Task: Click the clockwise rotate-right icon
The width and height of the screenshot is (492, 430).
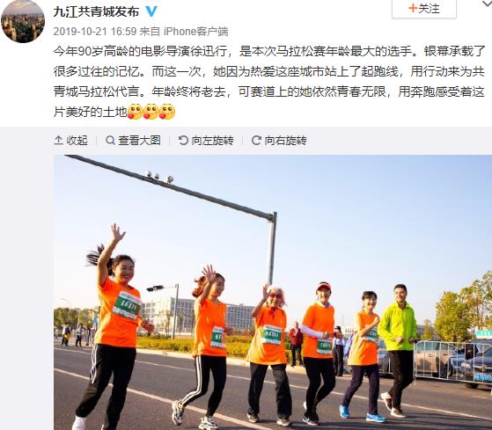Action: (256, 140)
